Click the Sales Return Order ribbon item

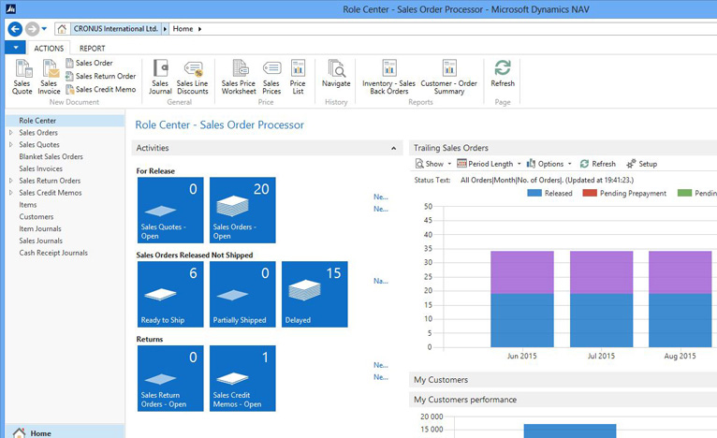(100, 76)
